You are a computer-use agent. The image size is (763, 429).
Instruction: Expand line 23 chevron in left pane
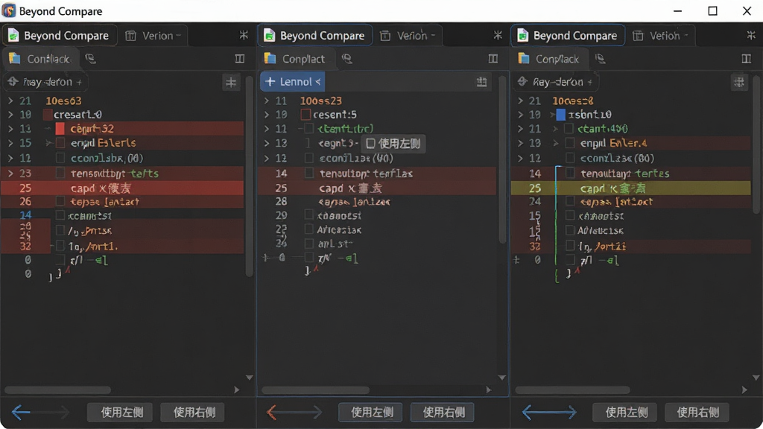(x=10, y=173)
